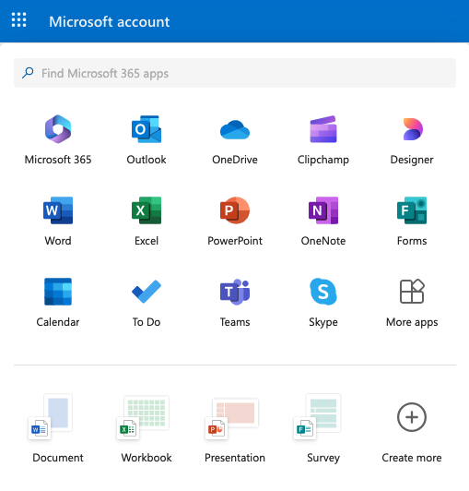The image size is (469, 491).
Task: Open the app launcher waffle icon
Action: coord(18,19)
